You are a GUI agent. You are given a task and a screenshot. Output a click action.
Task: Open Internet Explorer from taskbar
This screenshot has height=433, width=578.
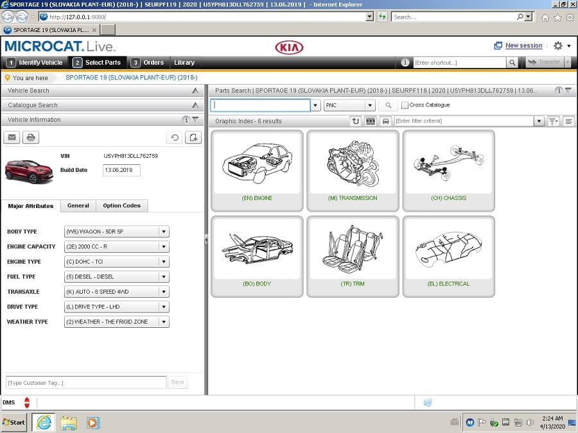click(44, 422)
